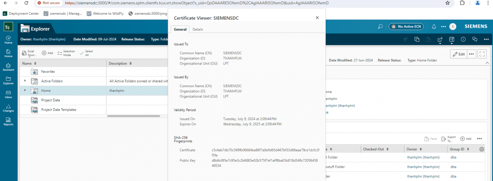Click the horizontal scrollbar under Explorer list
Image resolution: width=493 pixels, height=181 pixels.
coord(134,116)
